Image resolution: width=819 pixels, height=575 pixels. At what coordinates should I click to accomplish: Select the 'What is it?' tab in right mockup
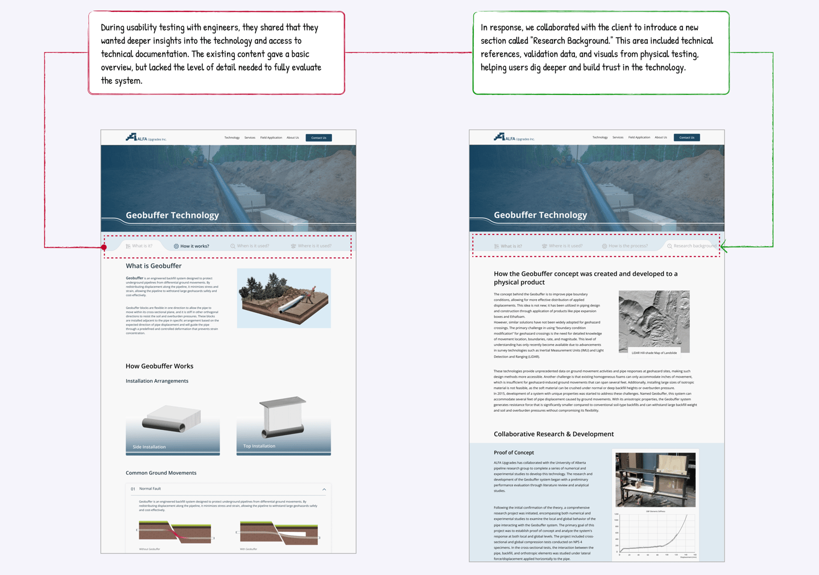508,246
